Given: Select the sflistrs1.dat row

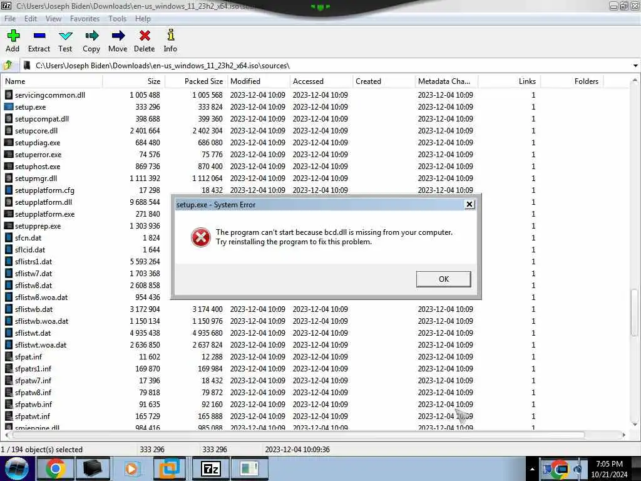Looking at the screenshot, I should pyautogui.click(x=86, y=261).
